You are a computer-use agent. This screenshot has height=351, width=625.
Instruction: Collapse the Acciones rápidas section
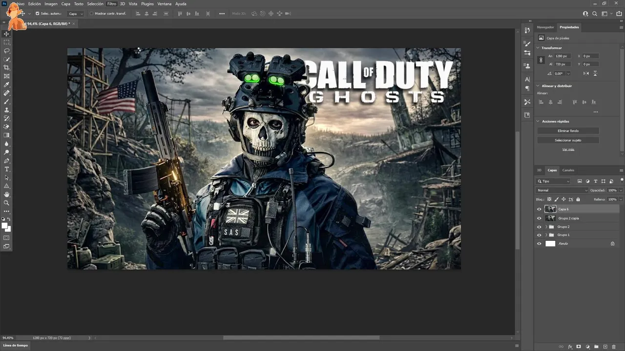click(539, 121)
